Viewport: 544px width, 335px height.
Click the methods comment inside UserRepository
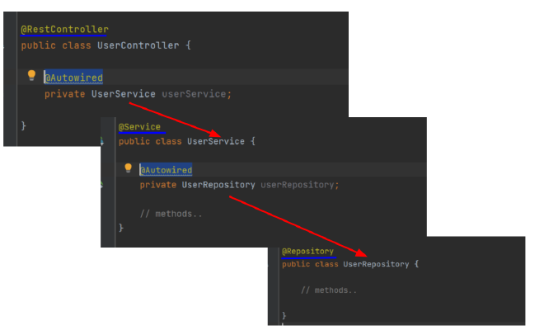click(329, 290)
